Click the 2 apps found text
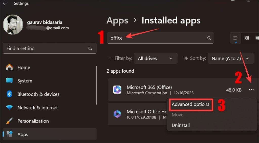Image resolution: width=259 pixels, height=143 pixels. (x=120, y=71)
